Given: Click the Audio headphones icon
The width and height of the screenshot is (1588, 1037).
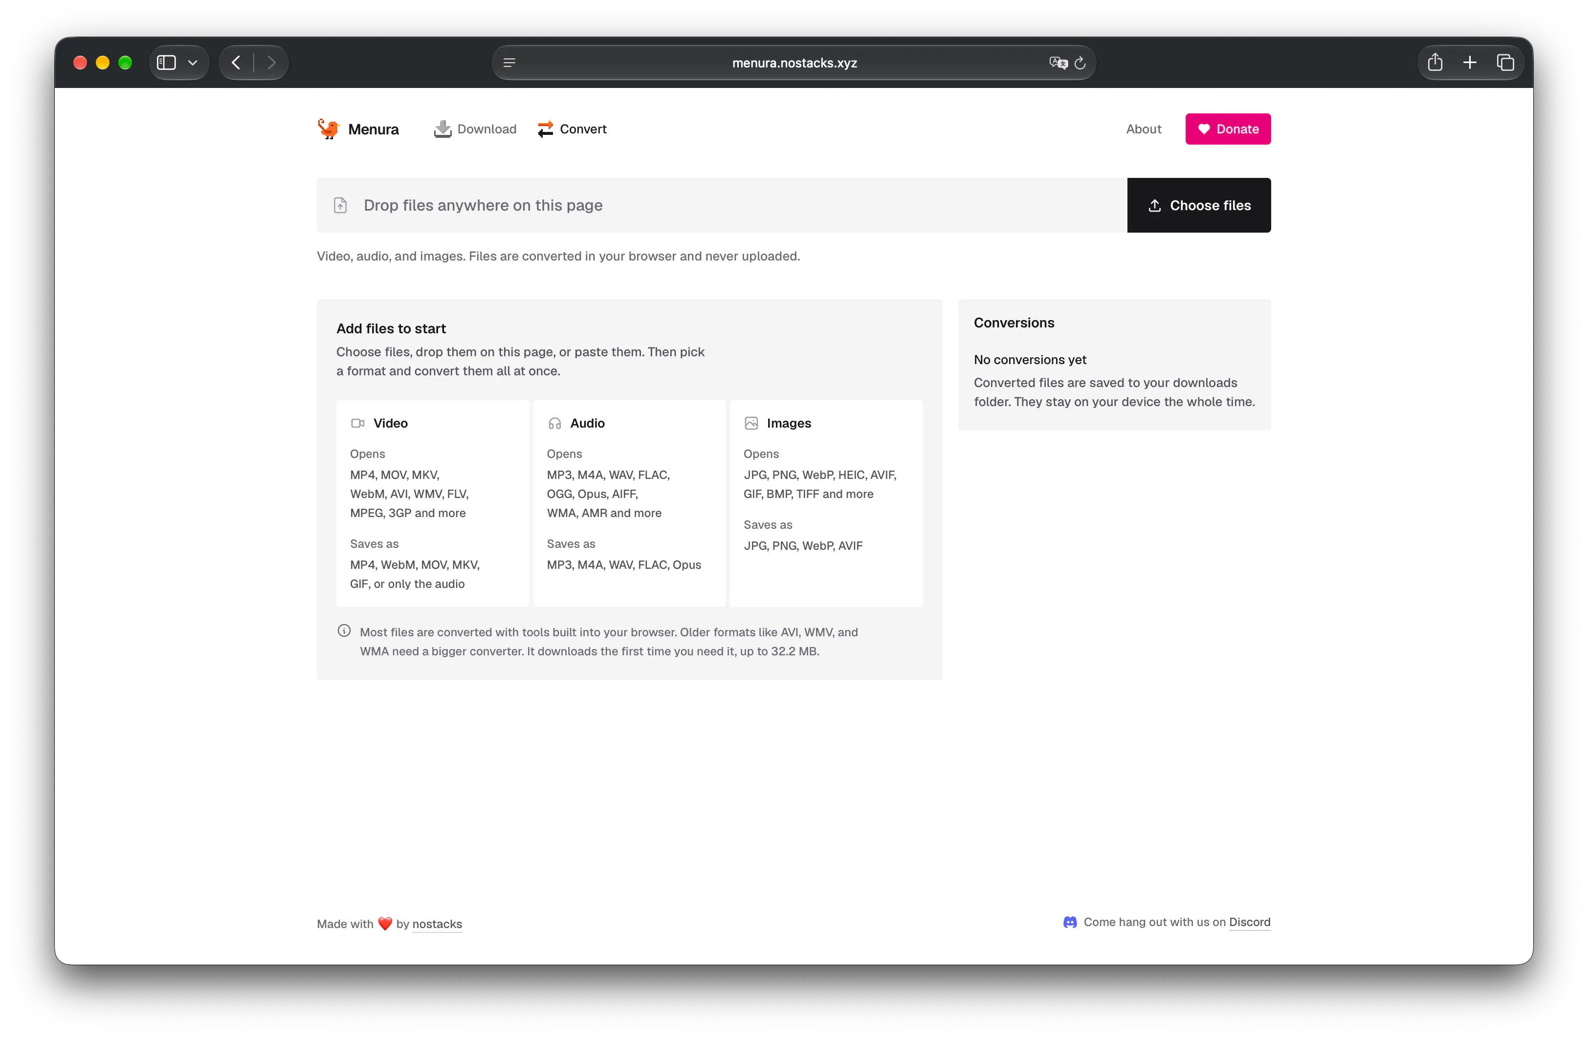Looking at the screenshot, I should 554,424.
